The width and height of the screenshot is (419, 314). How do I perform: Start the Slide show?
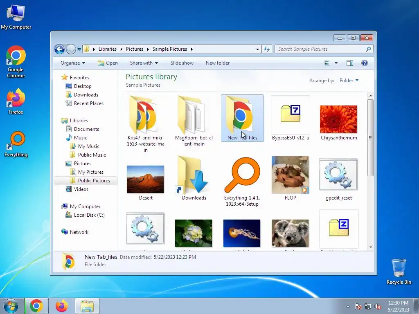coord(182,63)
